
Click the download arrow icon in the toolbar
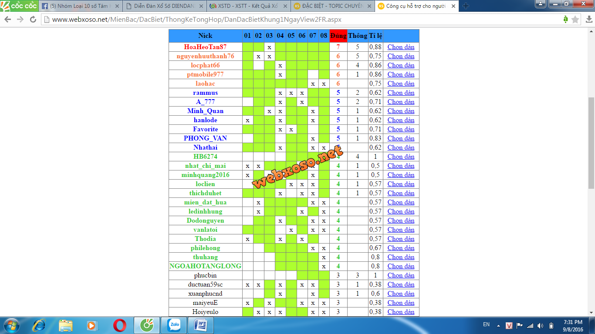588,20
